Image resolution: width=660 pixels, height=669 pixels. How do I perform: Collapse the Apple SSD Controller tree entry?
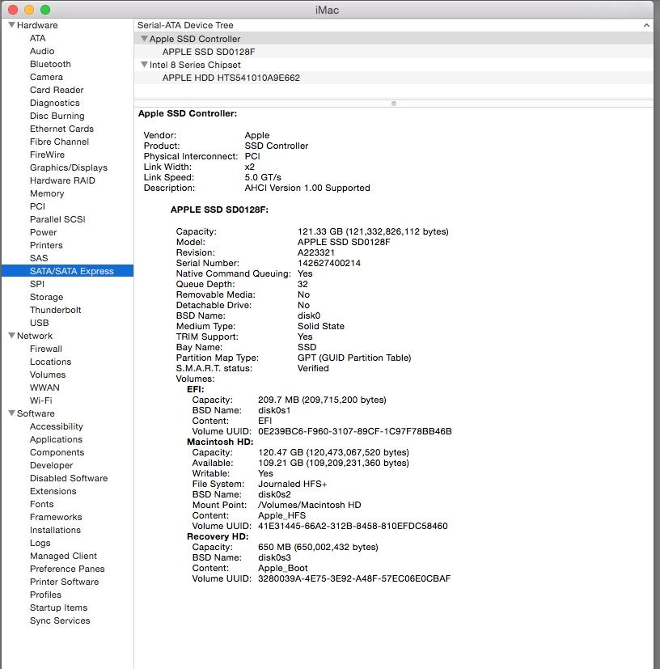(x=144, y=38)
